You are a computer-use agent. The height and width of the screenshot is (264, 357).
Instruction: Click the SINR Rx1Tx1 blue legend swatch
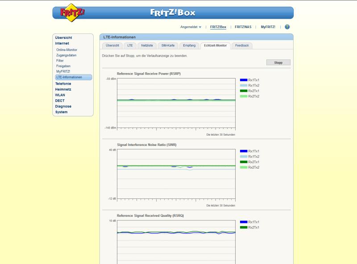(x=244, y=151)
